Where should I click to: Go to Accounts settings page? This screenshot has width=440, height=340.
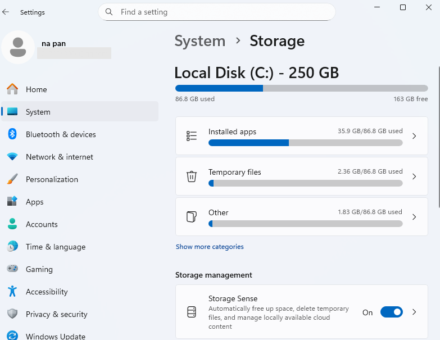click(x=42, y=224)
